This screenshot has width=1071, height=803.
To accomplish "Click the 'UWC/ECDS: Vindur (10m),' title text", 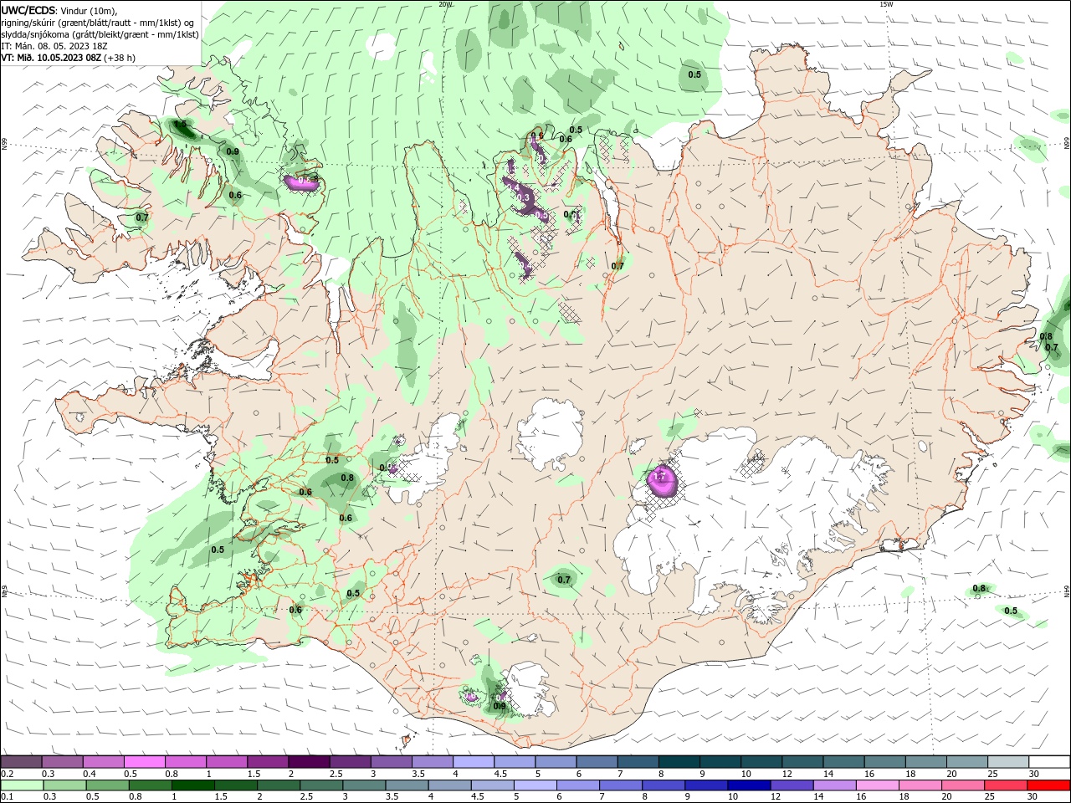I will pyautogui.click(x=59, y=10).
